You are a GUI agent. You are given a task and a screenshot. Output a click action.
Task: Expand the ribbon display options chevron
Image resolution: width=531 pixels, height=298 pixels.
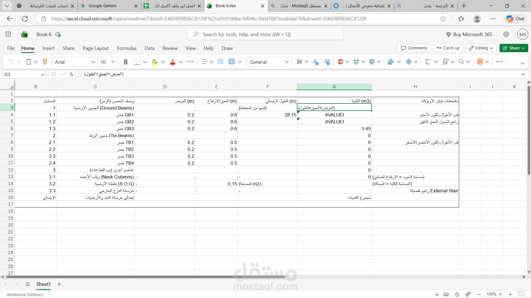[x=523, y=63]
